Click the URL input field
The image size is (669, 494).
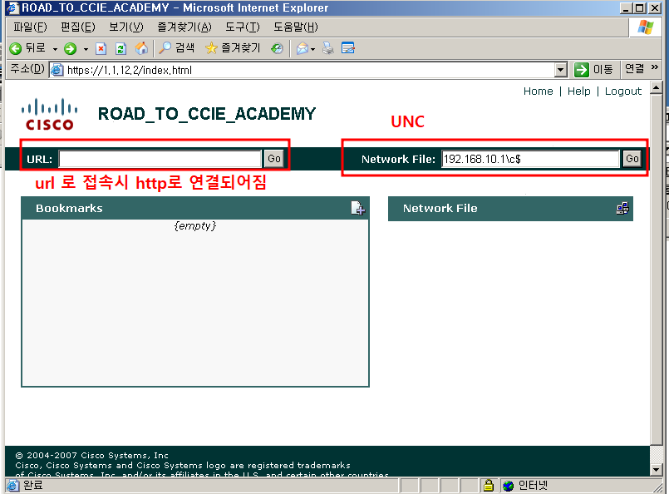point(160,159)
